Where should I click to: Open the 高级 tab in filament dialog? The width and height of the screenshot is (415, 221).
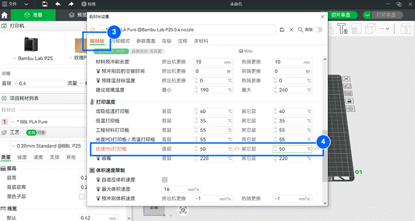[x=167, y=41]
